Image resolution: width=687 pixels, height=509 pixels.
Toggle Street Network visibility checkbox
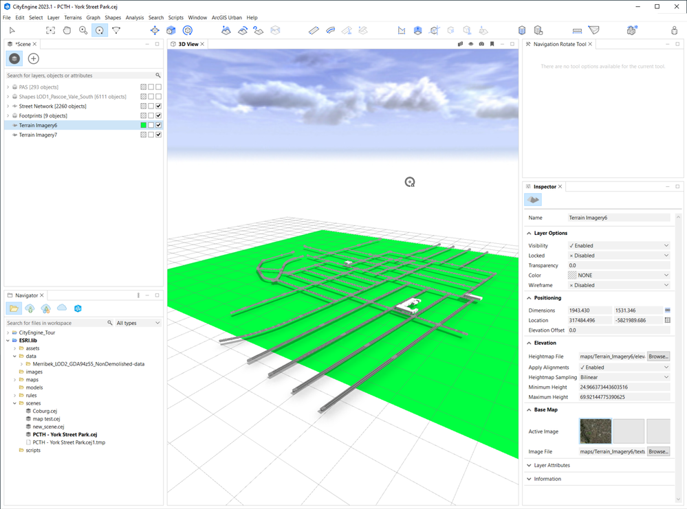[159, 106]
